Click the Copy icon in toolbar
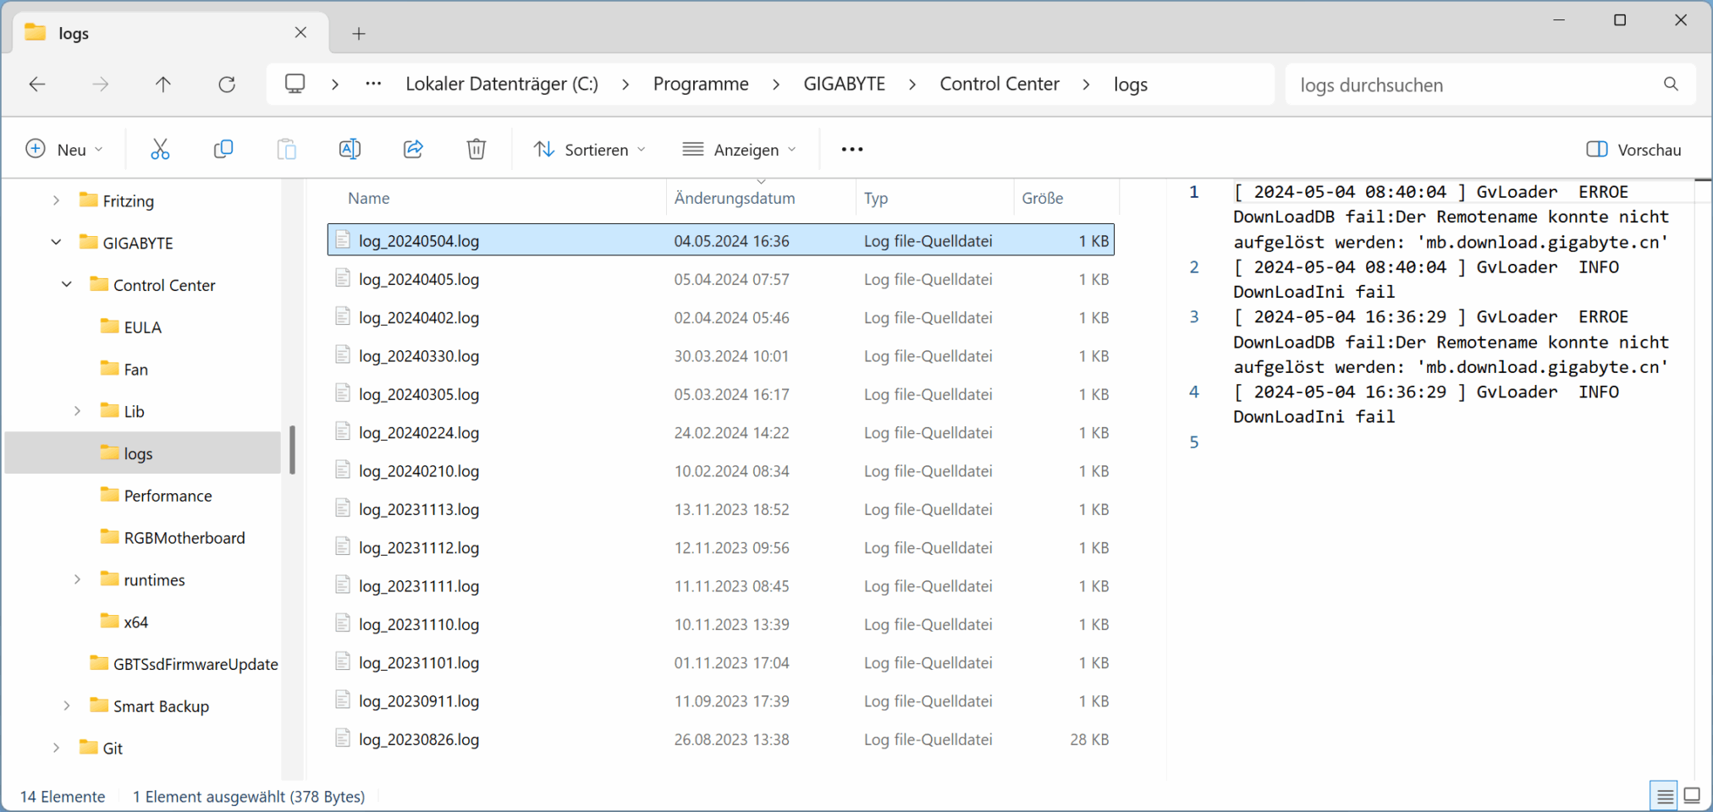This screenshot has height=812, width=1713. click(x=223, y=150)
